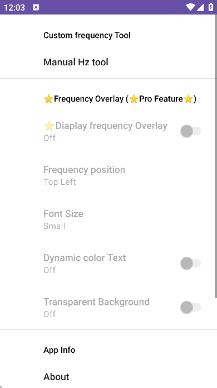Open the Frequency position selection

pyautogui.click(x=108, y=175)
